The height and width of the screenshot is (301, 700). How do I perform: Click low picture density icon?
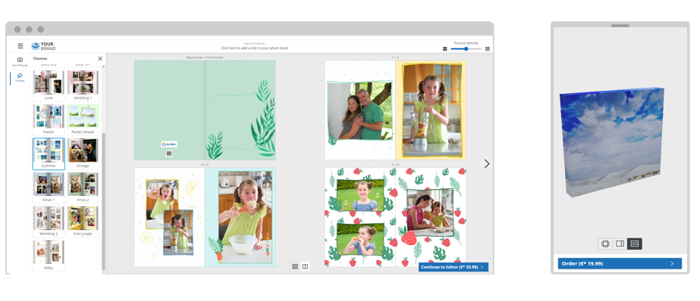point(444,49)
